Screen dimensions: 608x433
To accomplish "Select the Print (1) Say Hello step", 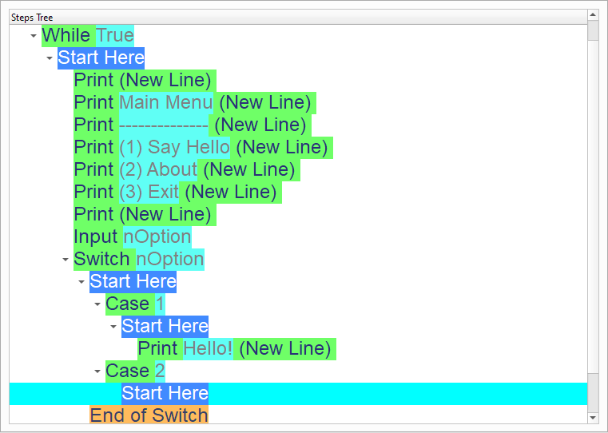I will [200, 147].
